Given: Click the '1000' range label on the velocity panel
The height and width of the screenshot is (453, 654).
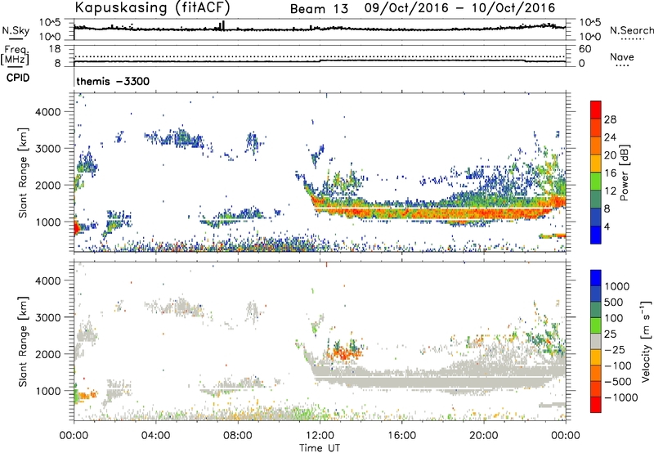Looking at the screenshot, I should point(47,391).
